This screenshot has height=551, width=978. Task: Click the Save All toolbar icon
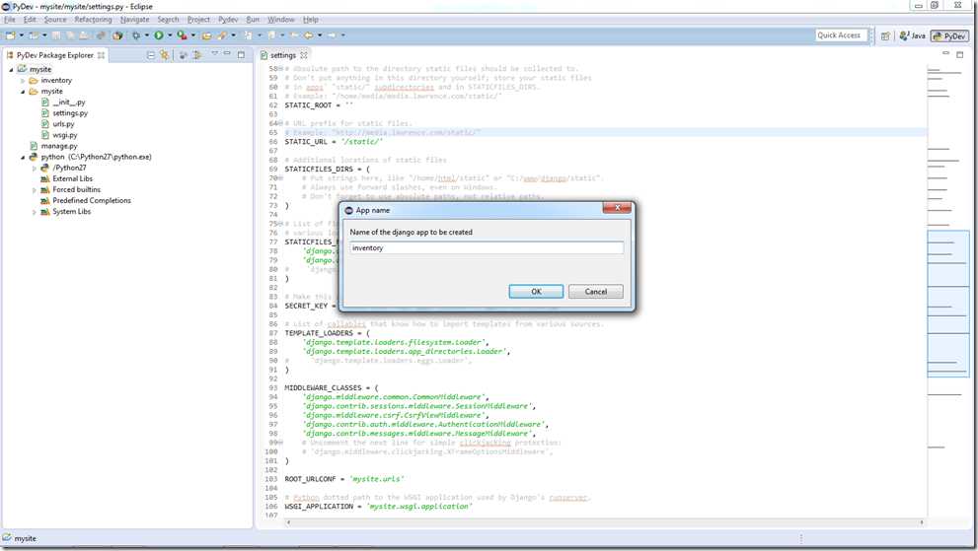pos(70,35)
